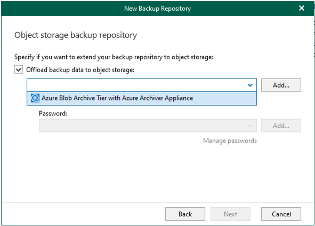Close the New Backup Repository dialog

pos(302,8)
